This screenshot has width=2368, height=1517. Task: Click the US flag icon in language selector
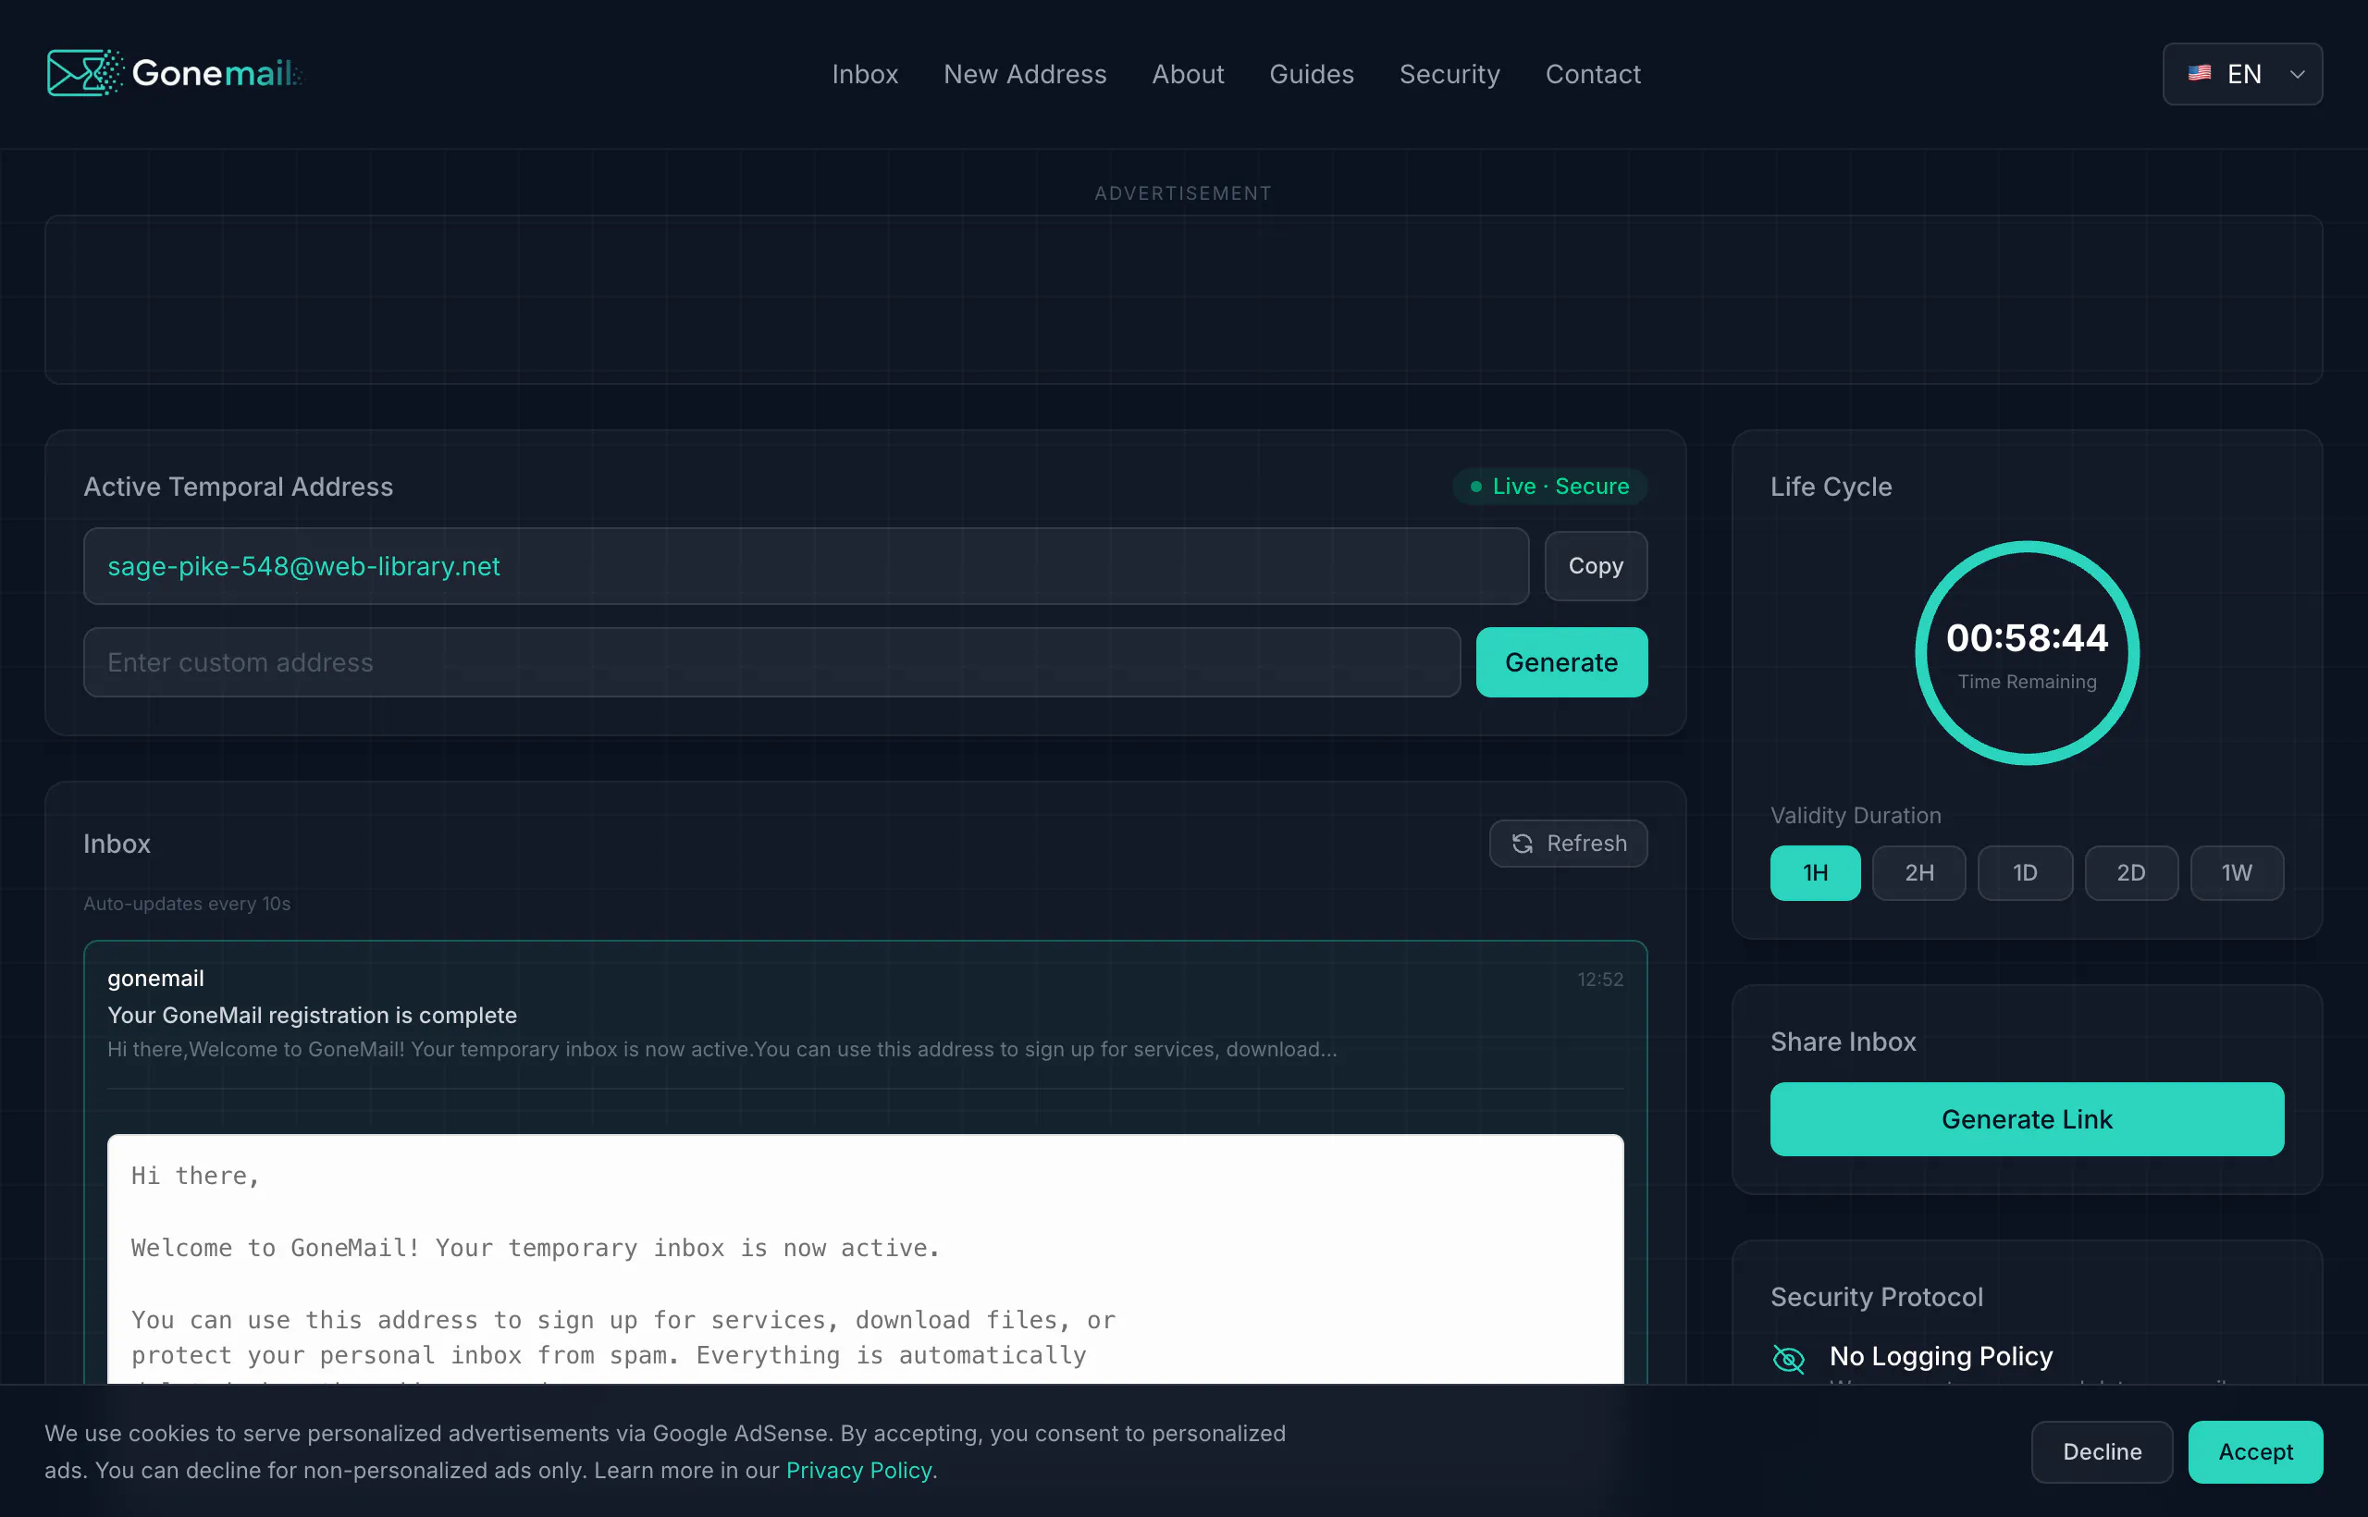click(x=2200, y=74)
